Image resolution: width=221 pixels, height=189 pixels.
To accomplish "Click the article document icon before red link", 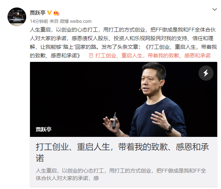I will tap(91, 55).
